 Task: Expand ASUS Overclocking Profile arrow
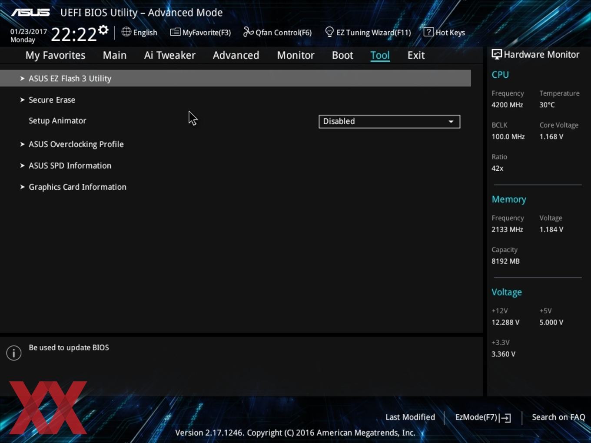[22, 144]
